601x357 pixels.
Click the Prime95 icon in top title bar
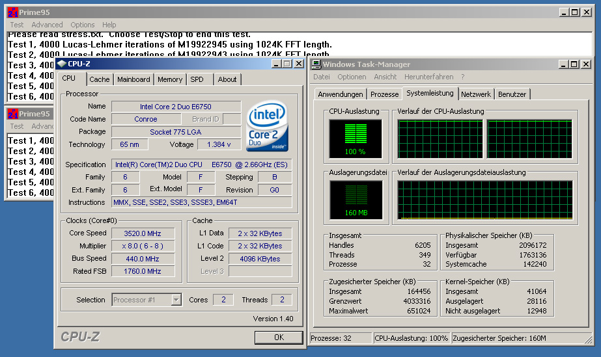12,12
